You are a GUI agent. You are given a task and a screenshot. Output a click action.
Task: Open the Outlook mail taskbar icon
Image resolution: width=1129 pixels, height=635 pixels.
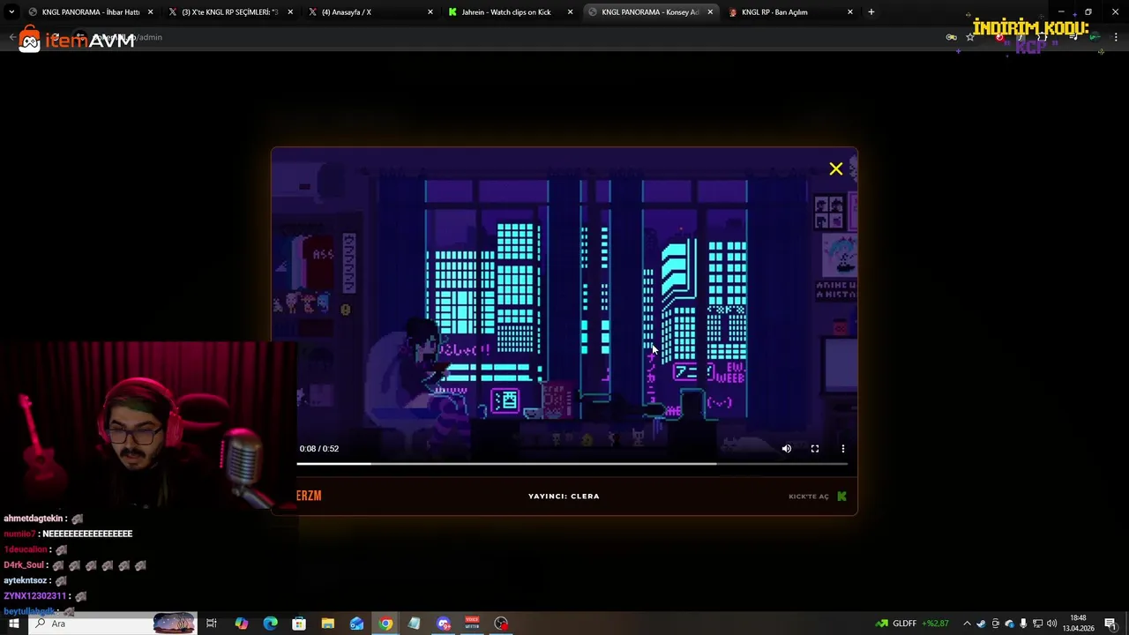pyautogui.click(x=356, y=624)
